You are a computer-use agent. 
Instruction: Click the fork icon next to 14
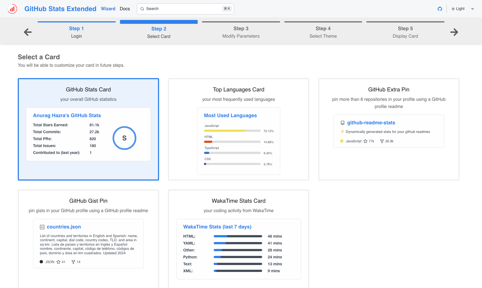tap(73, 262)
